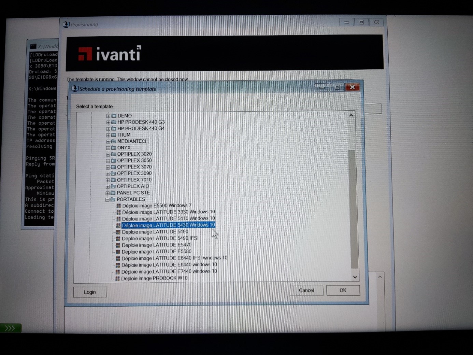Click the folder icon next to MEDIANTECH
The image size is (473, 355).
click(114, 141)
